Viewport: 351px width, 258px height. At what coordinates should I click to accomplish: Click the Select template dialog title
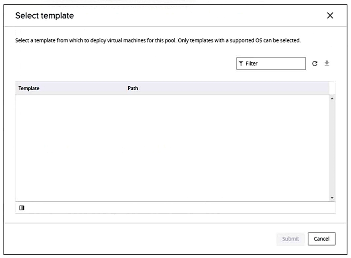44,16
